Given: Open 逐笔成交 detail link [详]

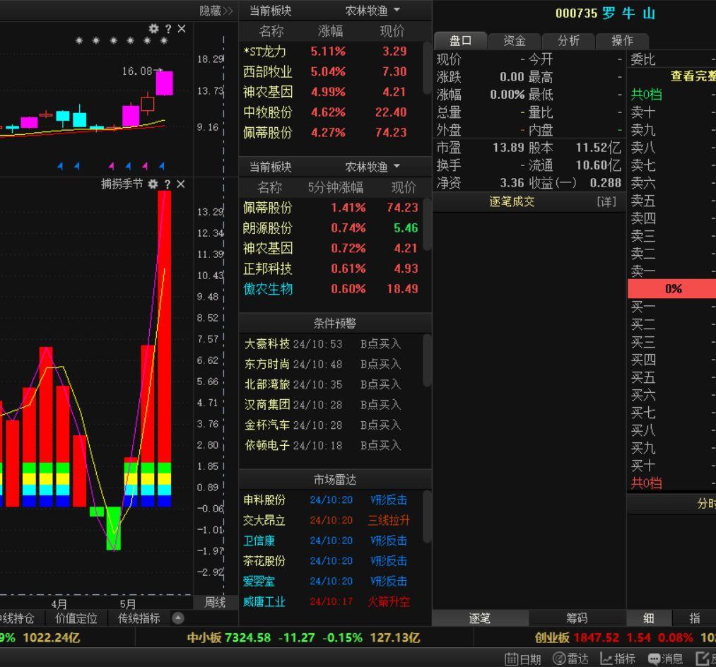Looking at the screenshot, I should click(x=606, y=202).
